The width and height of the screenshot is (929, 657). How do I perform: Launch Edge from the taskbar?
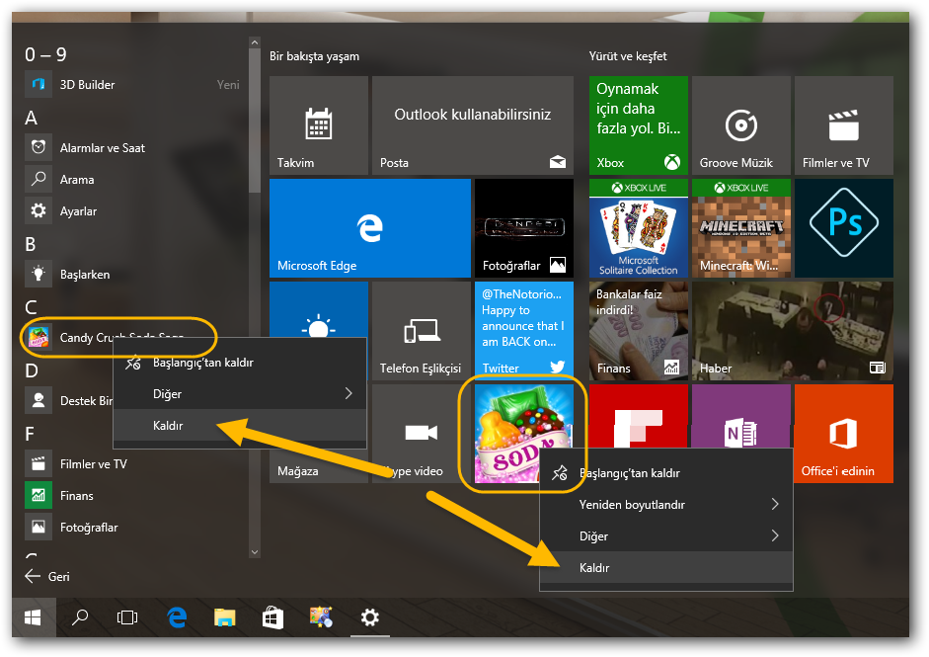(x=177, y=617)
